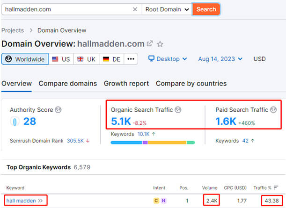Click globe icon beside Authority Score

58,110
